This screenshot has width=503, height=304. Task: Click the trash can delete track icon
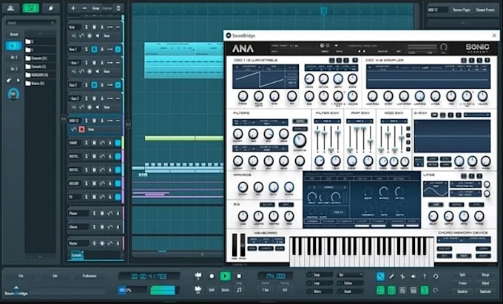coord(118,8)
